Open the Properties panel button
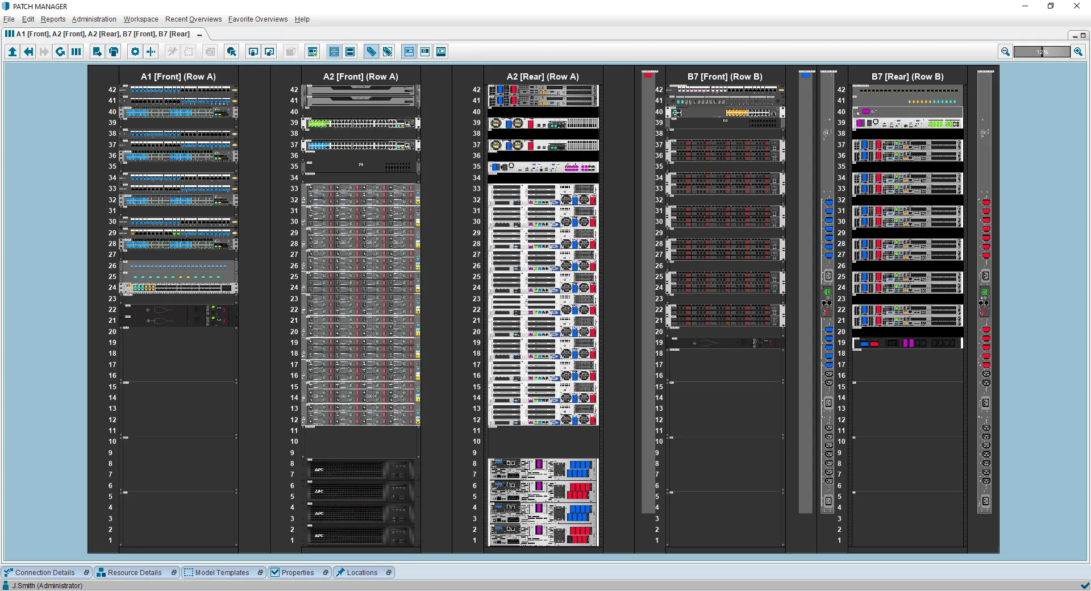1091x591 pixels. click(299, 572)
